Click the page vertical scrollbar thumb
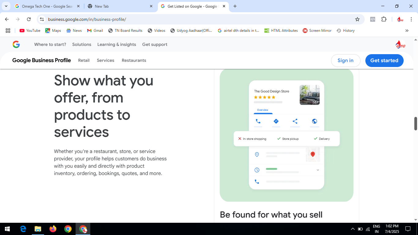This screenshot has height=235, width=418. 416,123
